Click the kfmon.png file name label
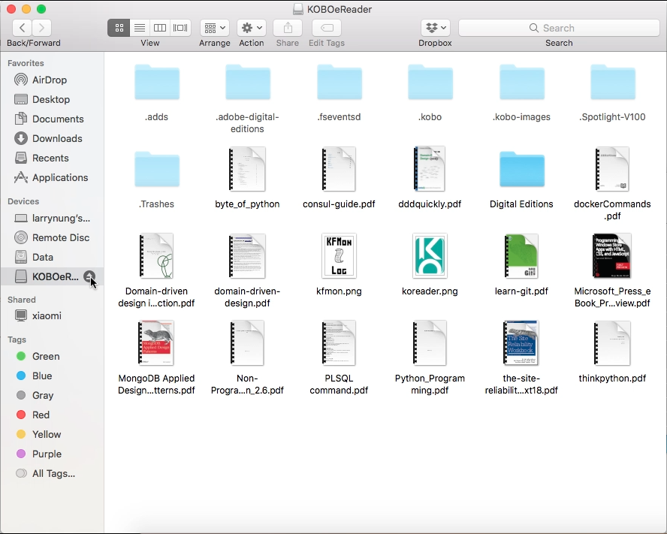This screenshot has height=534, width=667. point(339,291)
